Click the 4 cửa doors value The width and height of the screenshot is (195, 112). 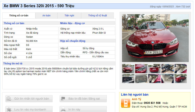pos(29,53)
